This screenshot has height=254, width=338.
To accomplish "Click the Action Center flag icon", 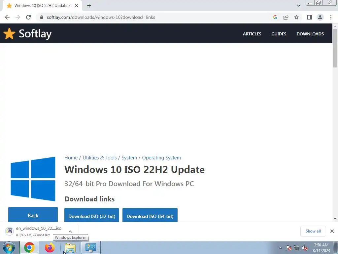I will [289, 248].
